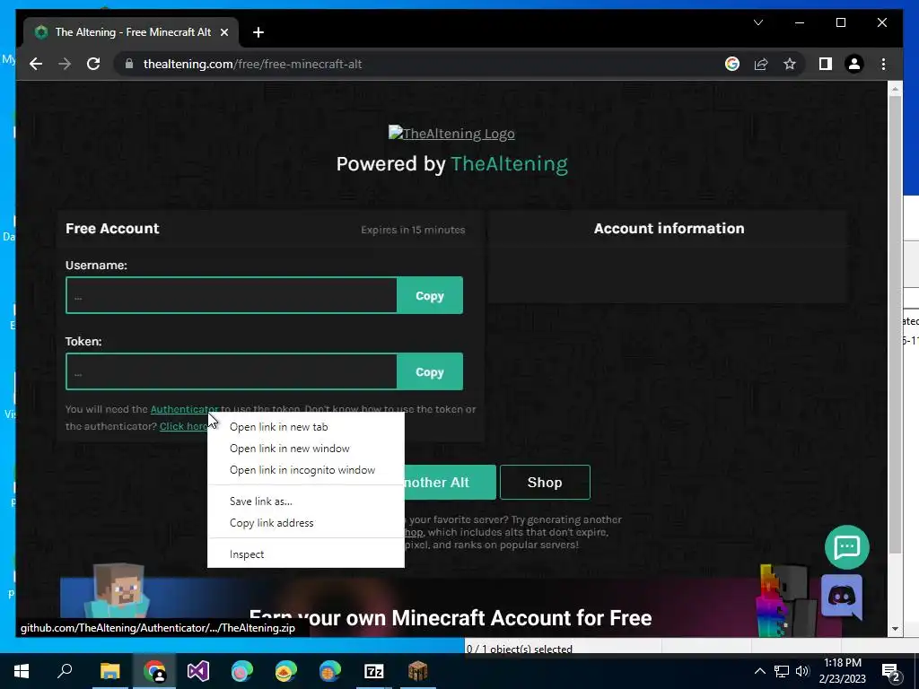Select The Altening browser tab

131,32
